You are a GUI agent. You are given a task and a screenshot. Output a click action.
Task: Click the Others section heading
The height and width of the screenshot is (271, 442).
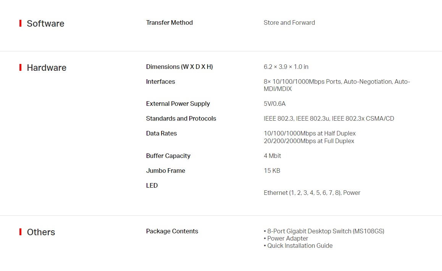(x=41, y=232)
